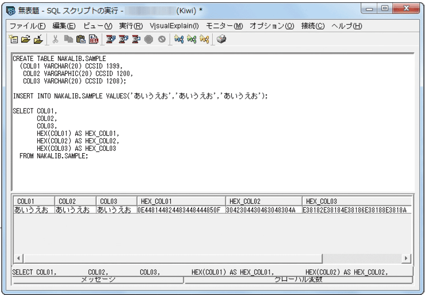Paste from the clipboard
Viewport: 428px width, 295px height.
[x=81, y=39]
